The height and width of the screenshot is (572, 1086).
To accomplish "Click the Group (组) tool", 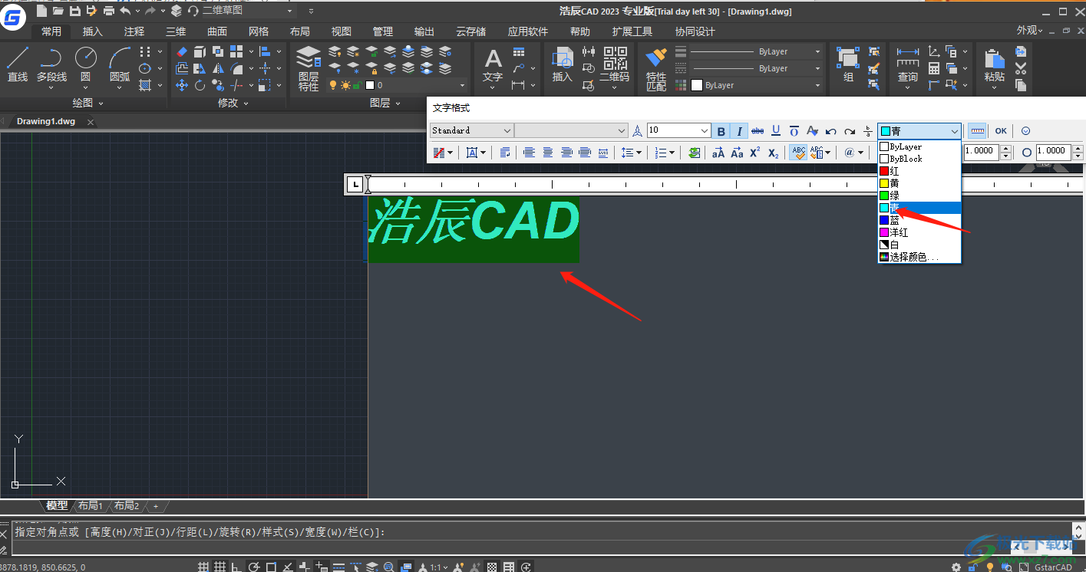I will click(848, 64).
